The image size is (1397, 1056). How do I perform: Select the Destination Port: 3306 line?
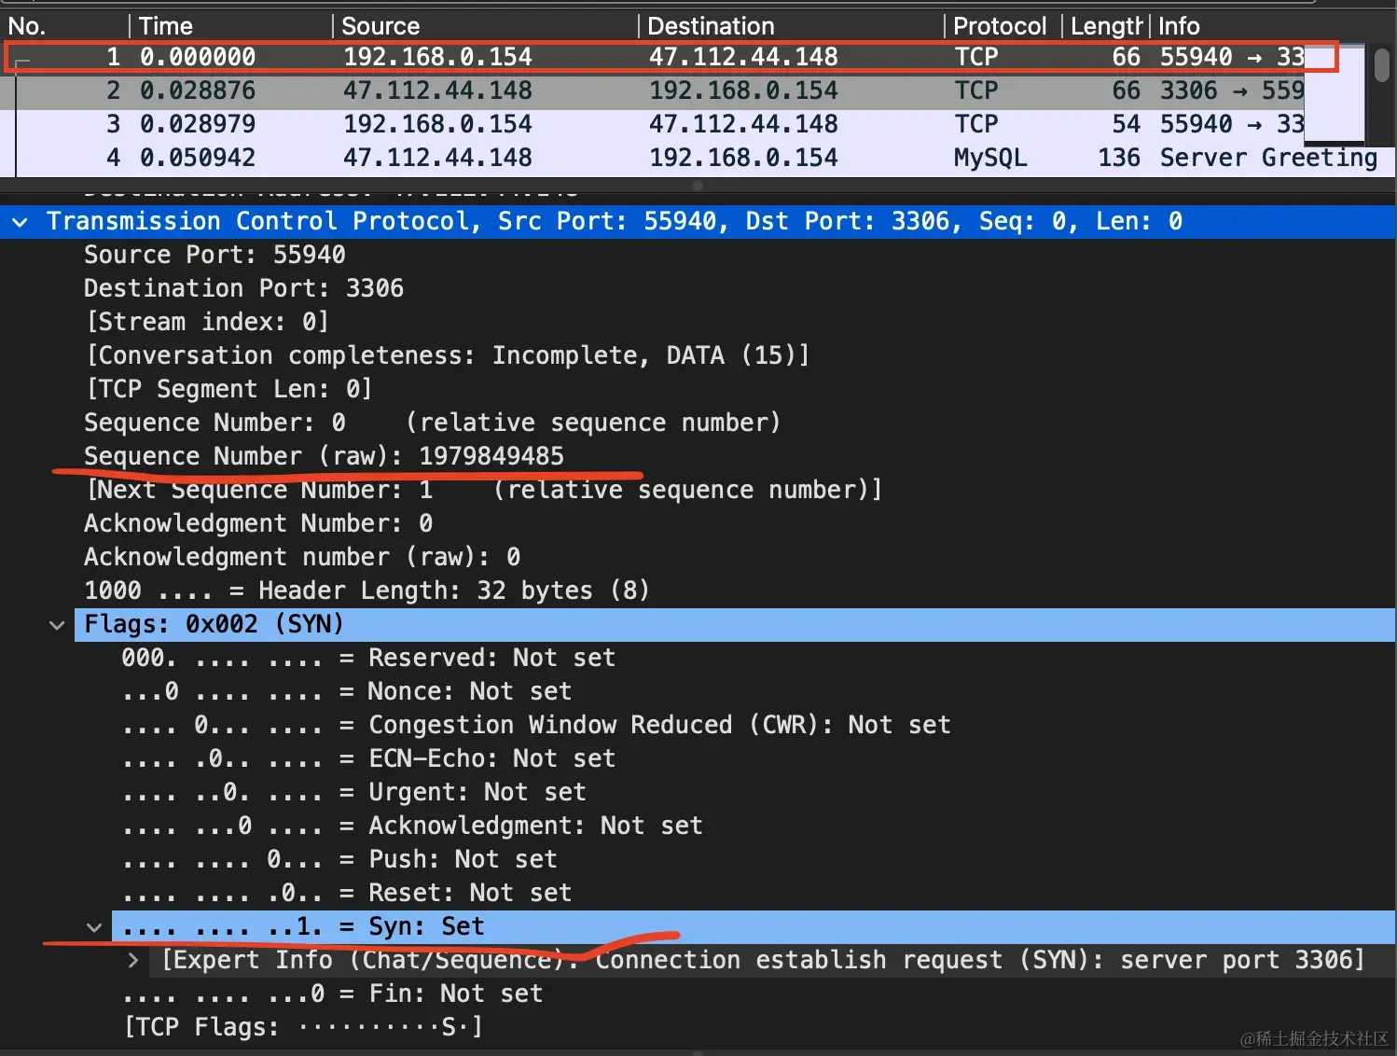pyautogui.click(x=243, y=288)
